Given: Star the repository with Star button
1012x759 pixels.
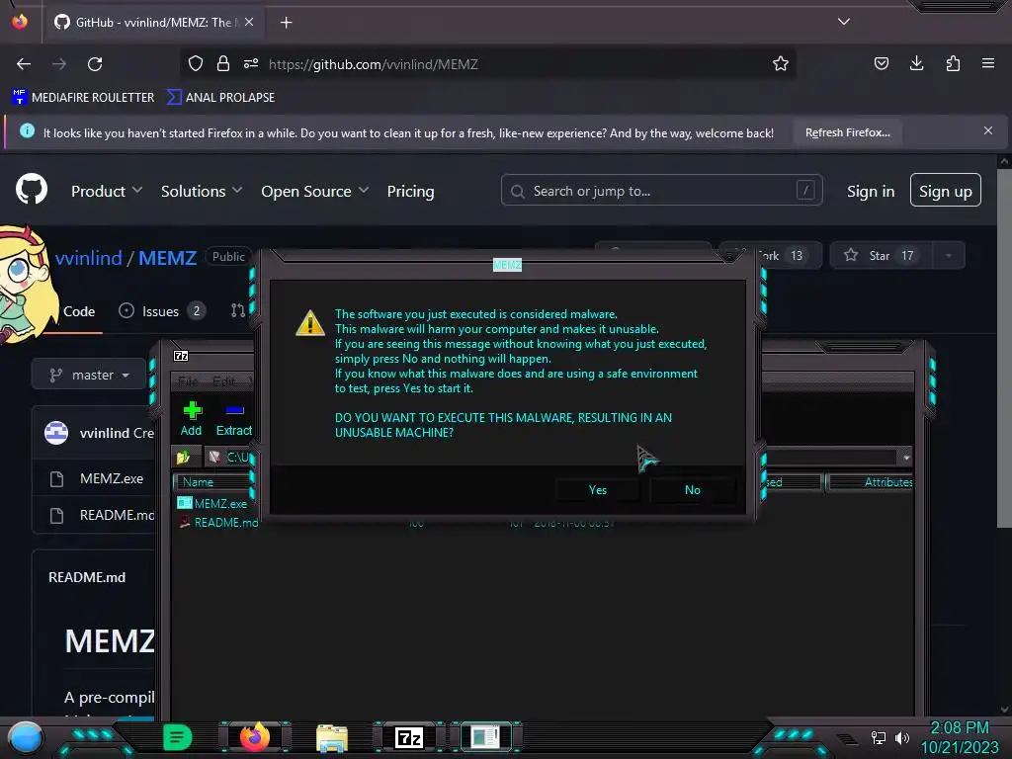Looking at the screenshot, I should coord(882,256).
